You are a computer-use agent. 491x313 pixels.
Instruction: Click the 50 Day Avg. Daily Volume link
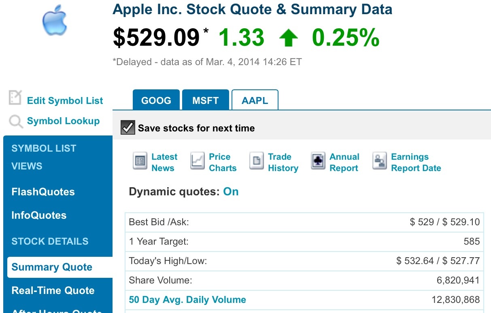(187, 300)
